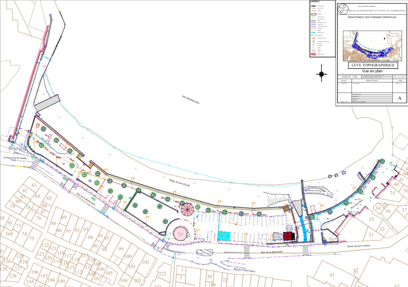Select the pink octagonal kiosk on the plan
This screenshot has width=408, height=287.
[188, 209]
